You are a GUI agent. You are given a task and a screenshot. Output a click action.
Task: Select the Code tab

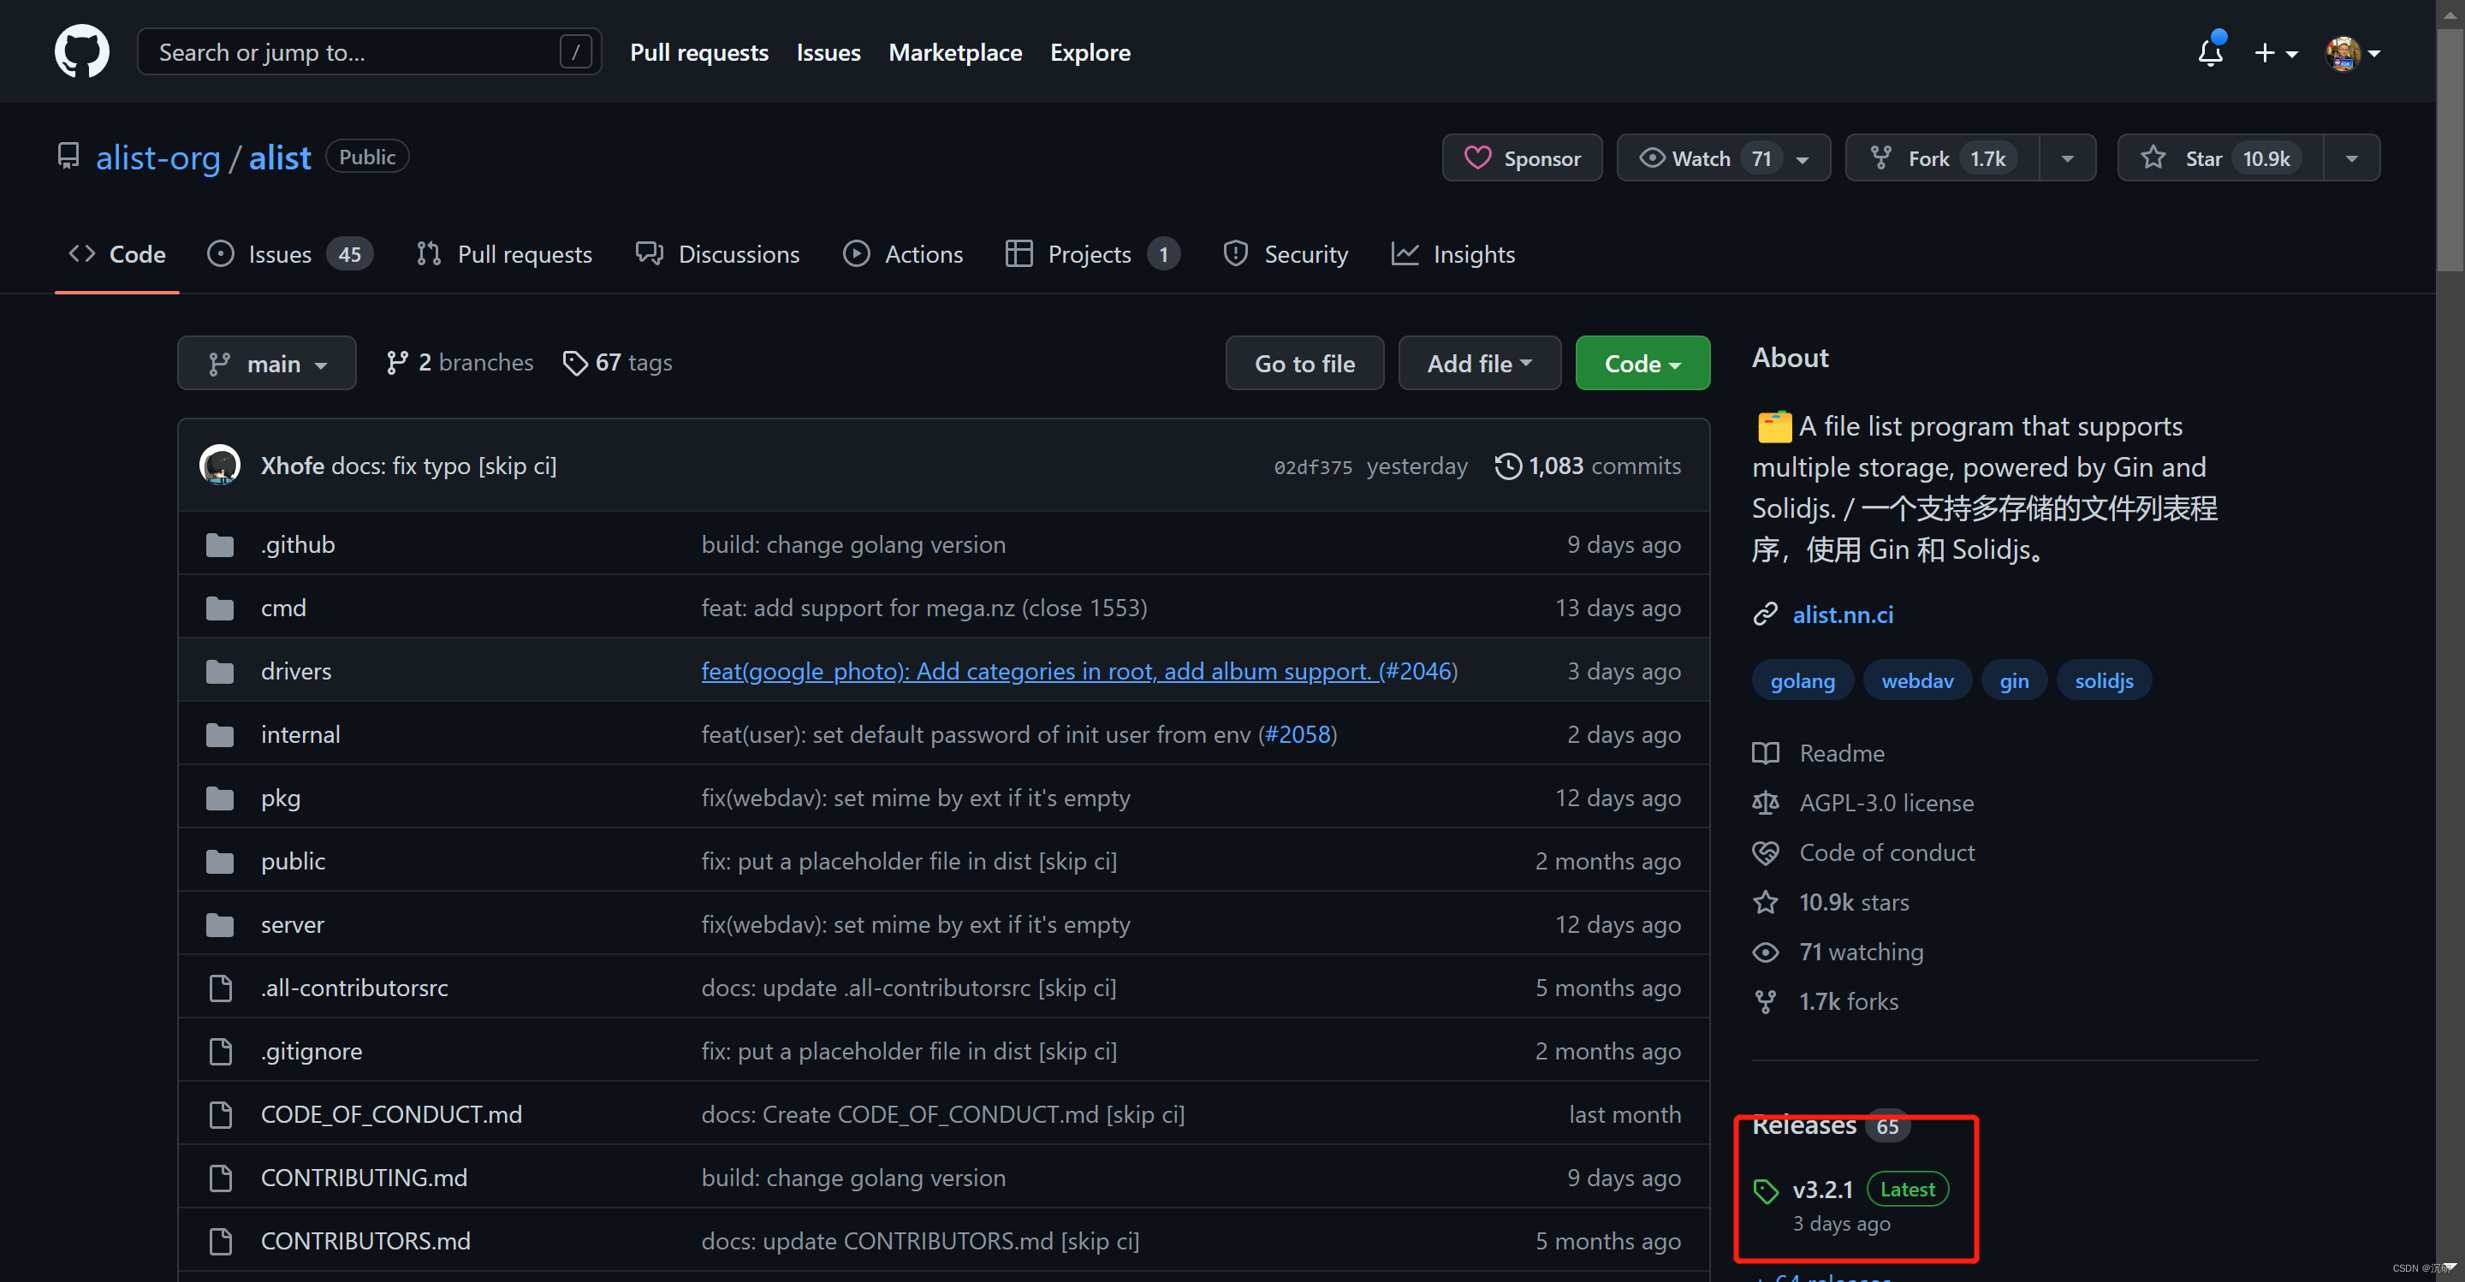point(116,253)
